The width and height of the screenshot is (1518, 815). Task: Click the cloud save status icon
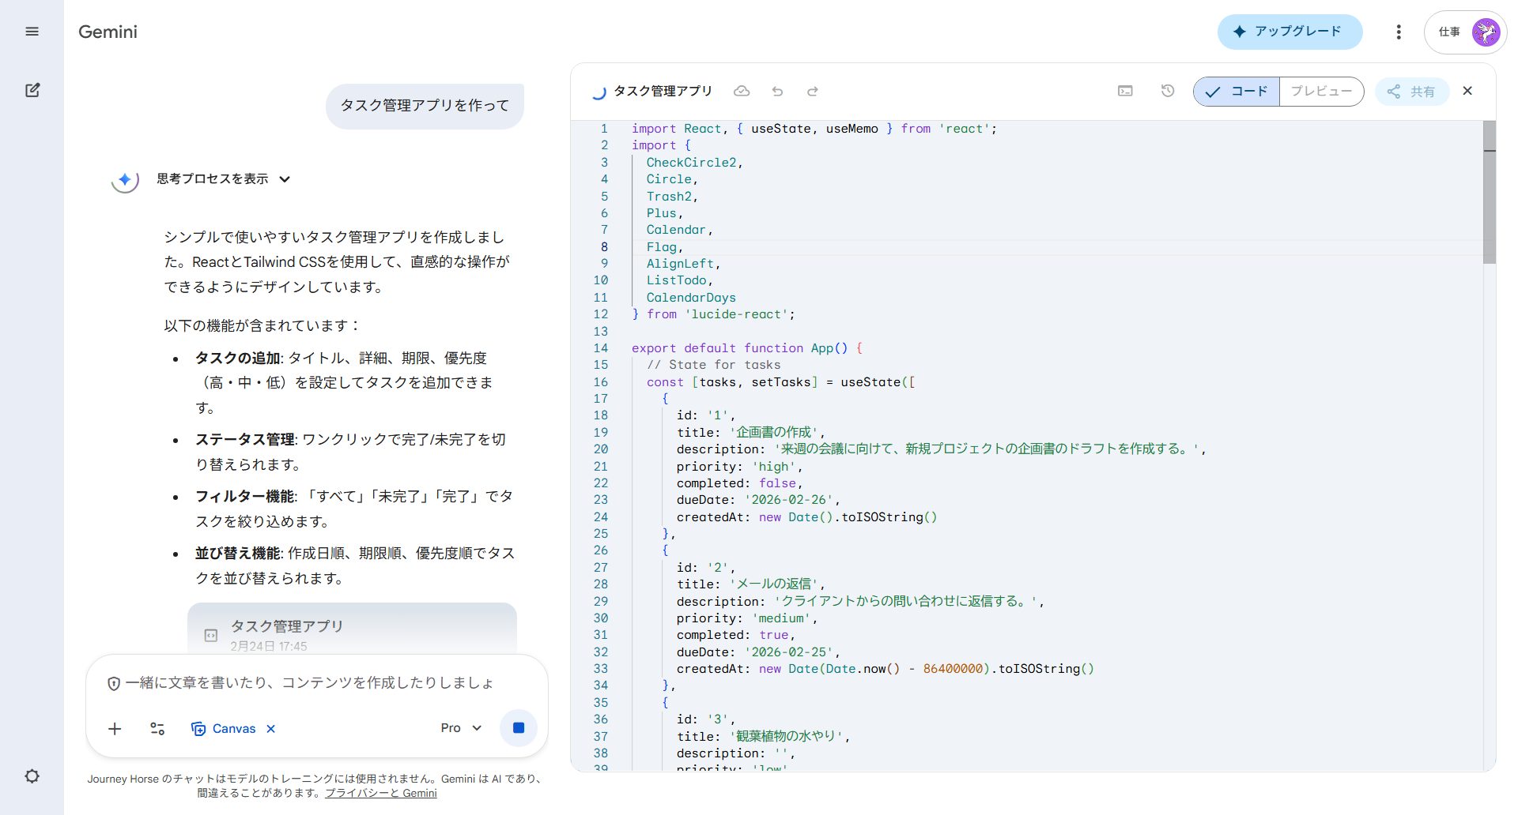pos(742,91)
